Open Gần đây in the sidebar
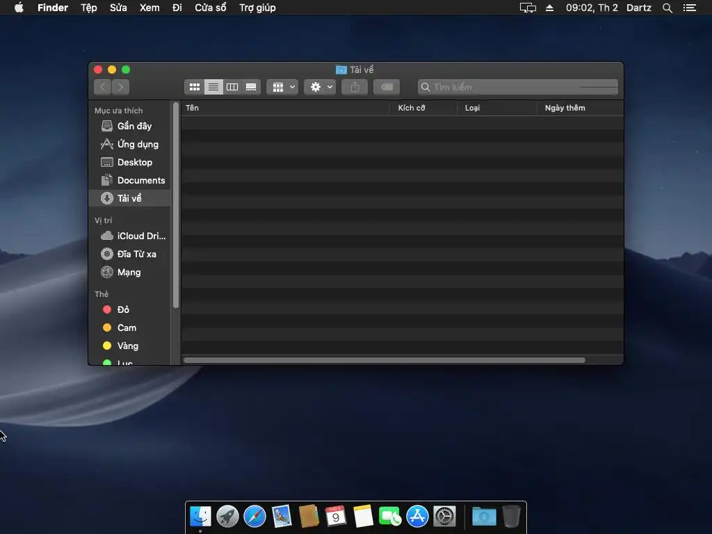The image size is (712, 534). (x=130, y=126)
